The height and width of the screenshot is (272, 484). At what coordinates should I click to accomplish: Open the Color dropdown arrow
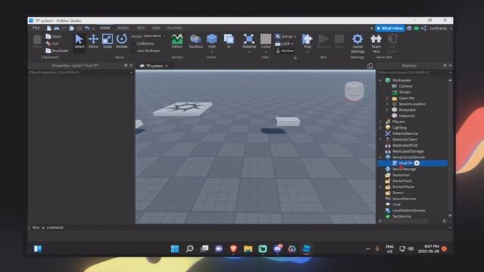[265, 52]
